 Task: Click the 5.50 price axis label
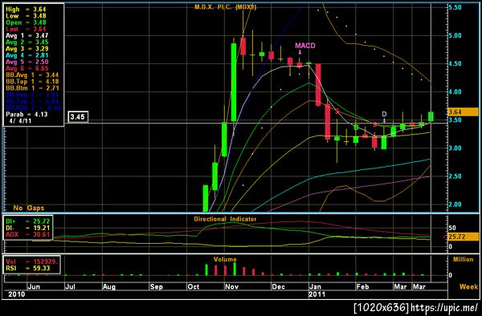click(455, 7)
